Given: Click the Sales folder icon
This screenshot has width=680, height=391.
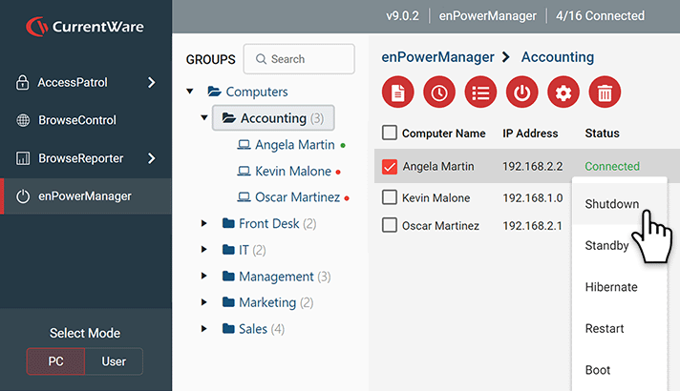Looking at the screenshot, I should (x=228, y=328).
